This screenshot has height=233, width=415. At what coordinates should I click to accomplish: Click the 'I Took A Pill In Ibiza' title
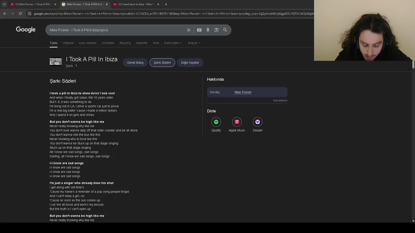click(x=92, y=59)
